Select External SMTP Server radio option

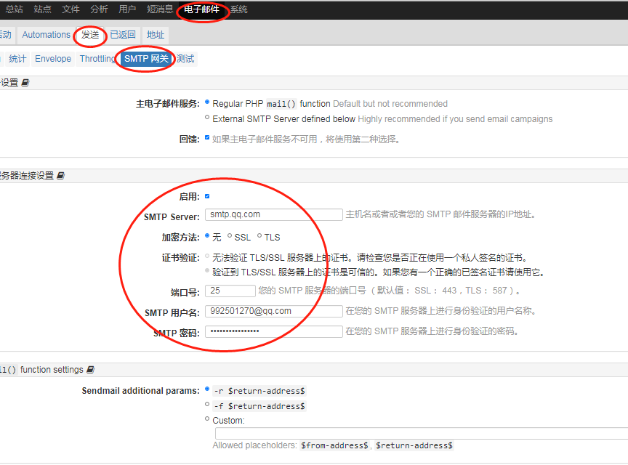tap(207, 118)
